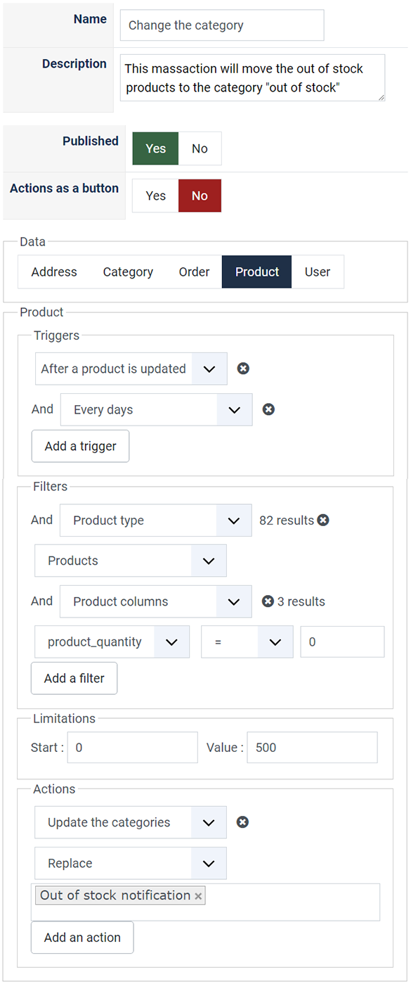
Task: Expand the Replace mode dropdown
Action: coord(131,863)
